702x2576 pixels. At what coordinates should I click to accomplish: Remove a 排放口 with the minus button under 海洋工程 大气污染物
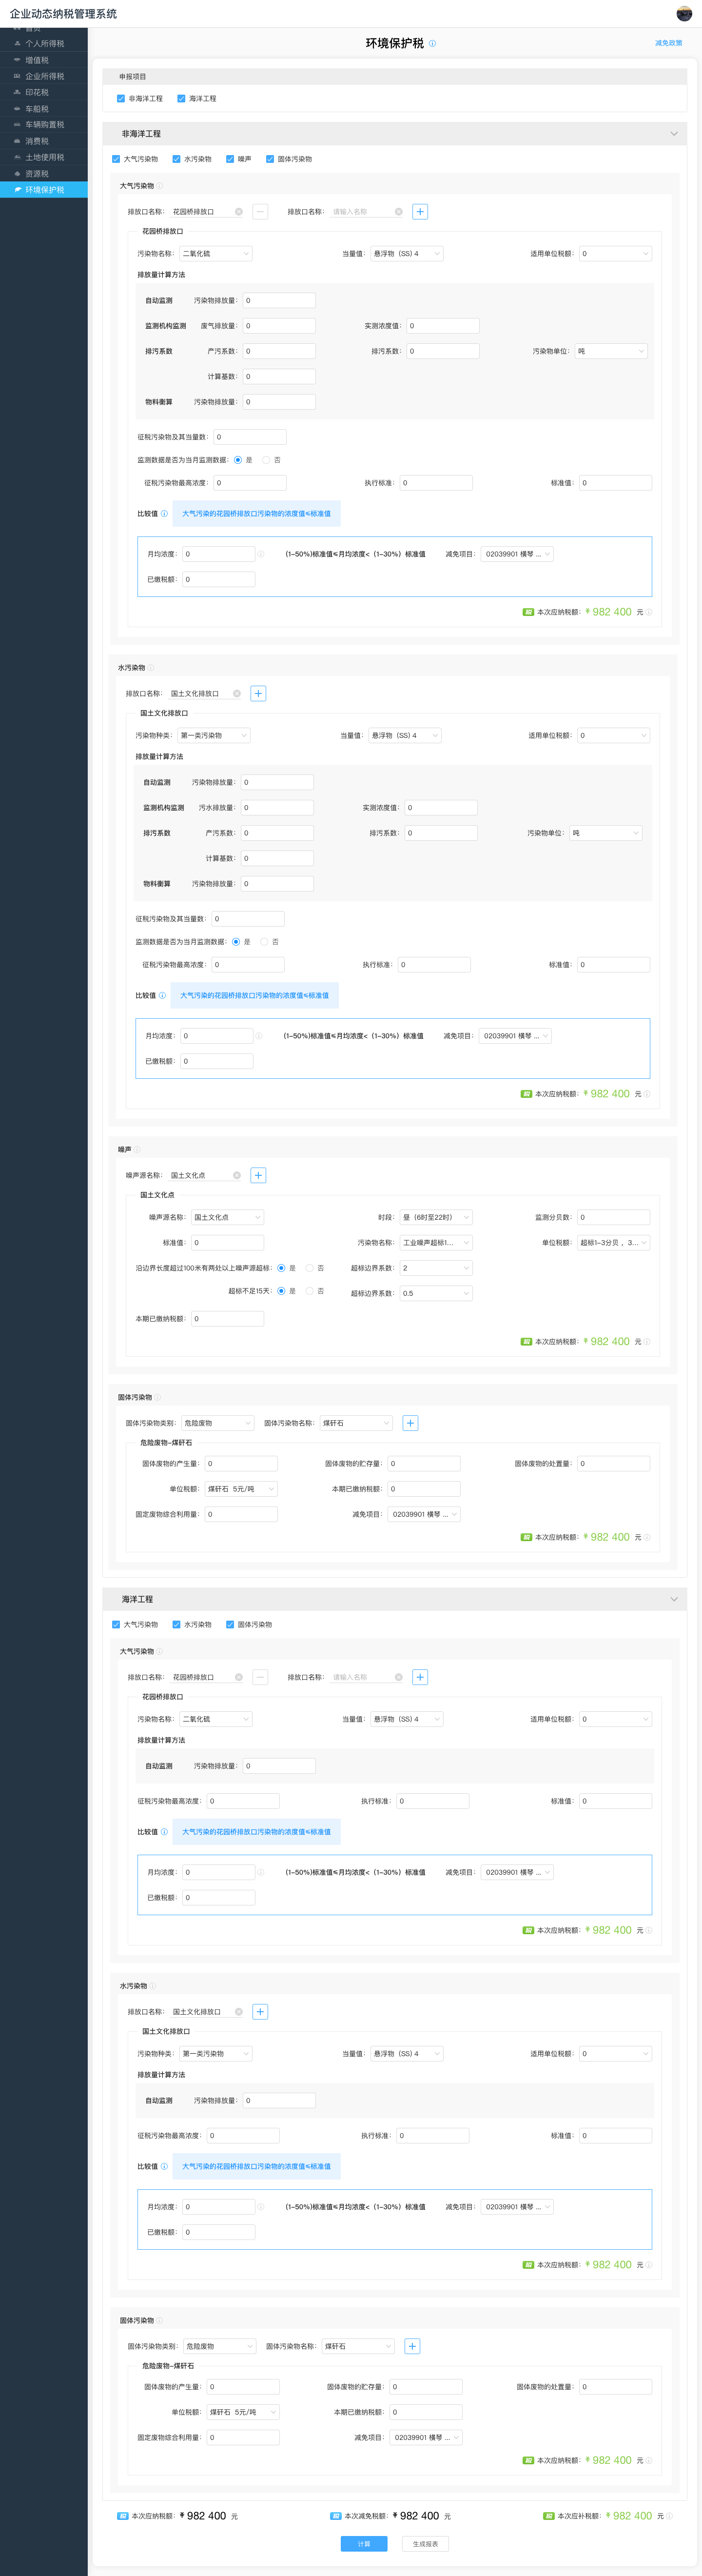(260, 1677)
